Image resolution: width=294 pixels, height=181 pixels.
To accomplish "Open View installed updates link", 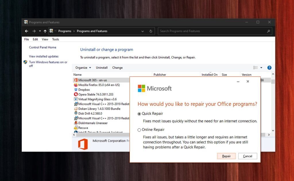I will 43,56.
